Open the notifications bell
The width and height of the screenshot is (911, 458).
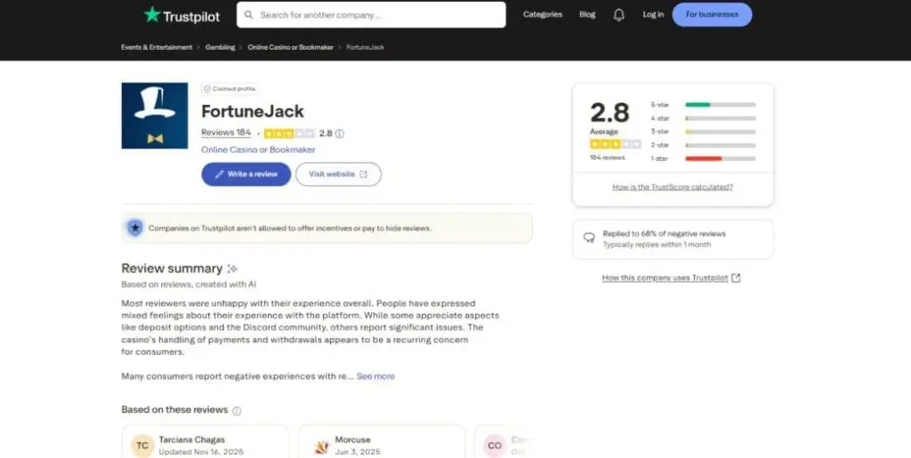(619, 14)
